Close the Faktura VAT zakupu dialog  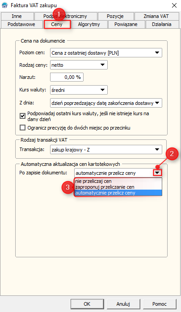[174, 5]
